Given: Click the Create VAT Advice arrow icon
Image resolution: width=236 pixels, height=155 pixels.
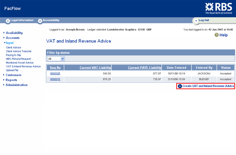Looking at the screenshot, I should (180, 86).
